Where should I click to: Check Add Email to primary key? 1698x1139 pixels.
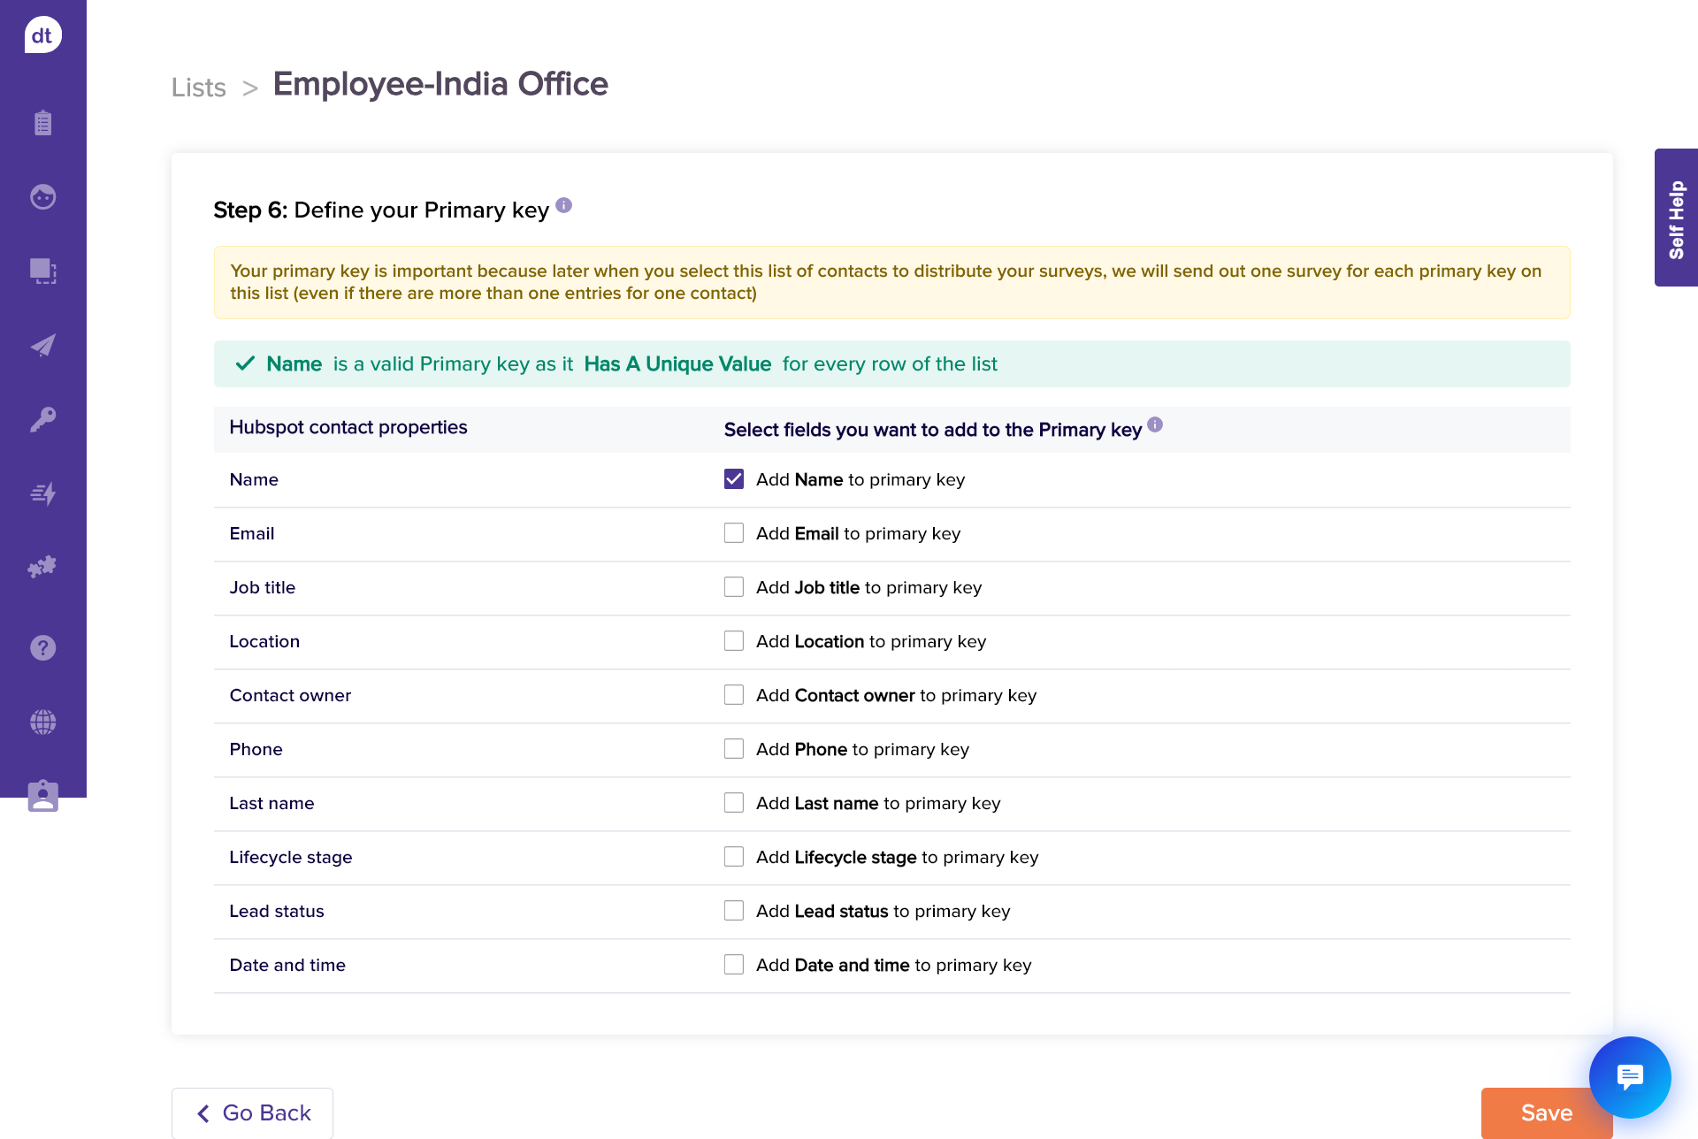pos(734,533)
